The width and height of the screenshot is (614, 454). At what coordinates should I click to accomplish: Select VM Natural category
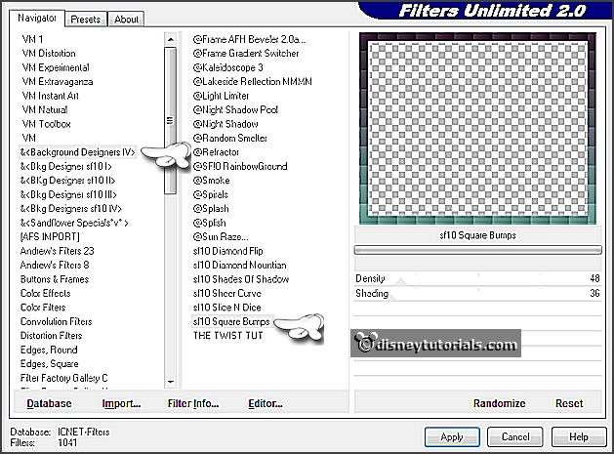pos(45,110)
